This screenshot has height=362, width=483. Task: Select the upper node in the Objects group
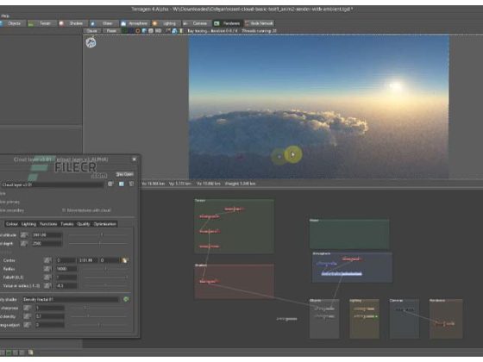point(324,309)
